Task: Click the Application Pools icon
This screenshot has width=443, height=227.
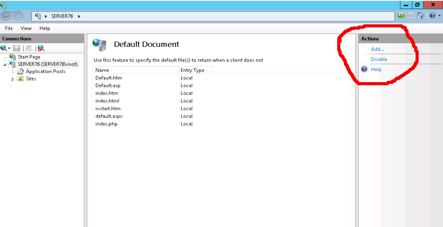Action: [21, 72]
